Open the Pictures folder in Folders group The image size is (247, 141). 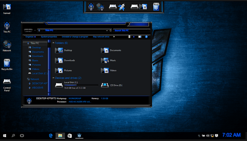[63, 70]
